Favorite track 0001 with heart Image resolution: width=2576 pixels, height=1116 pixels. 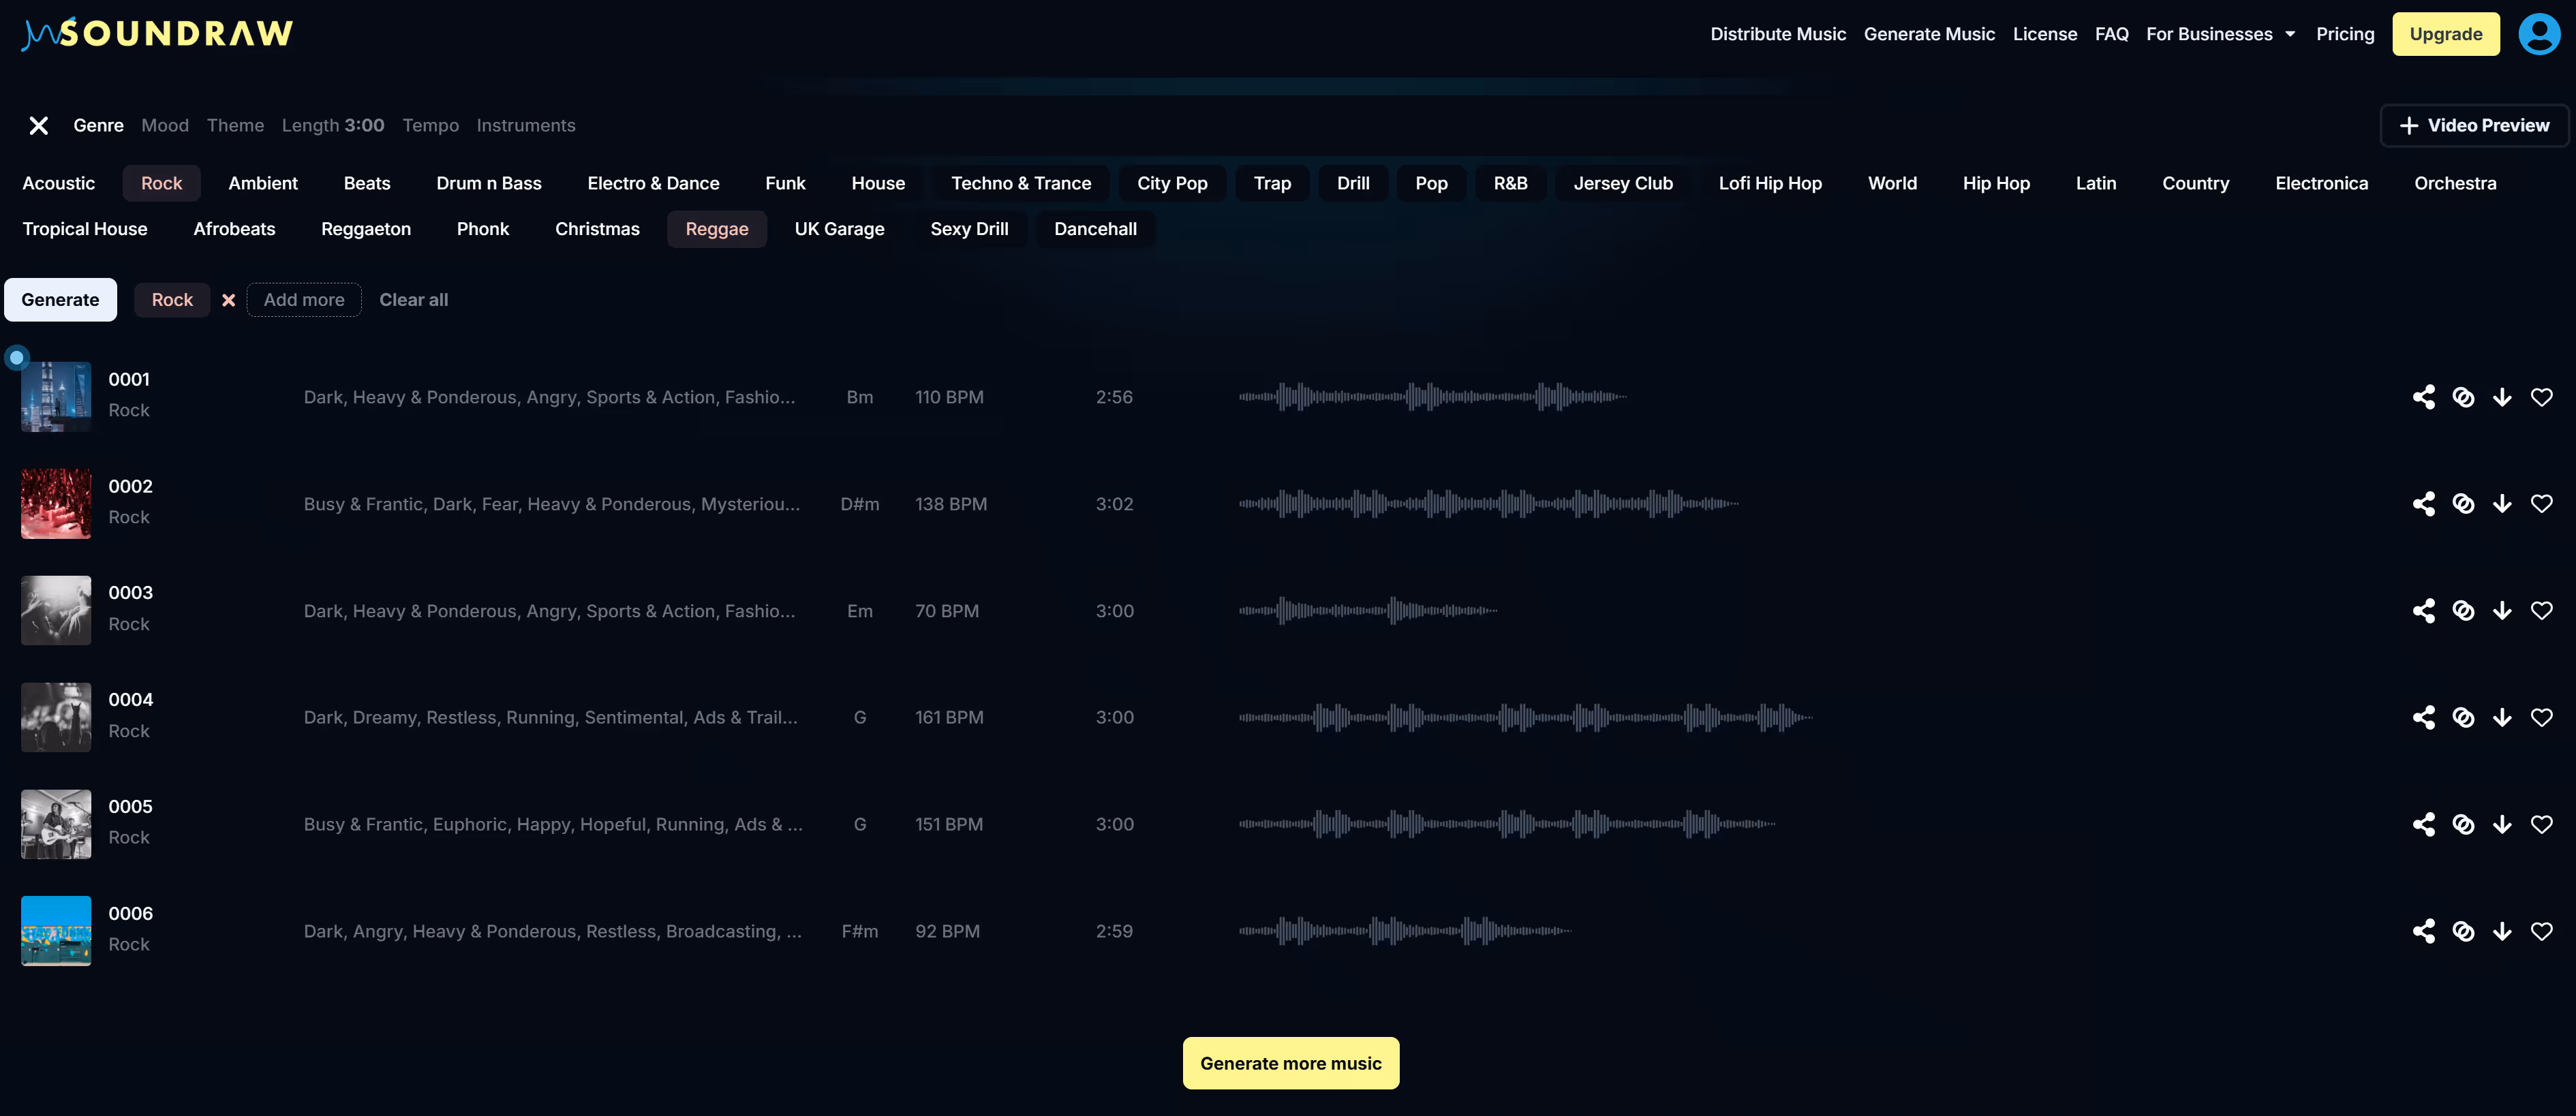click(2541, 397)
